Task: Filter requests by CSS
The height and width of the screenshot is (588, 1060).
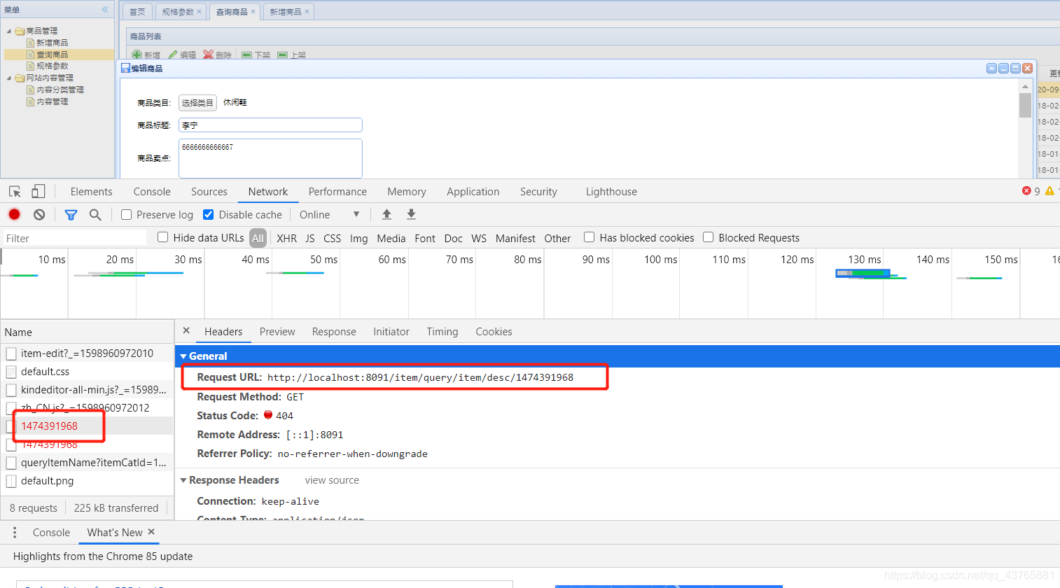Action: [x=333, y=239]
